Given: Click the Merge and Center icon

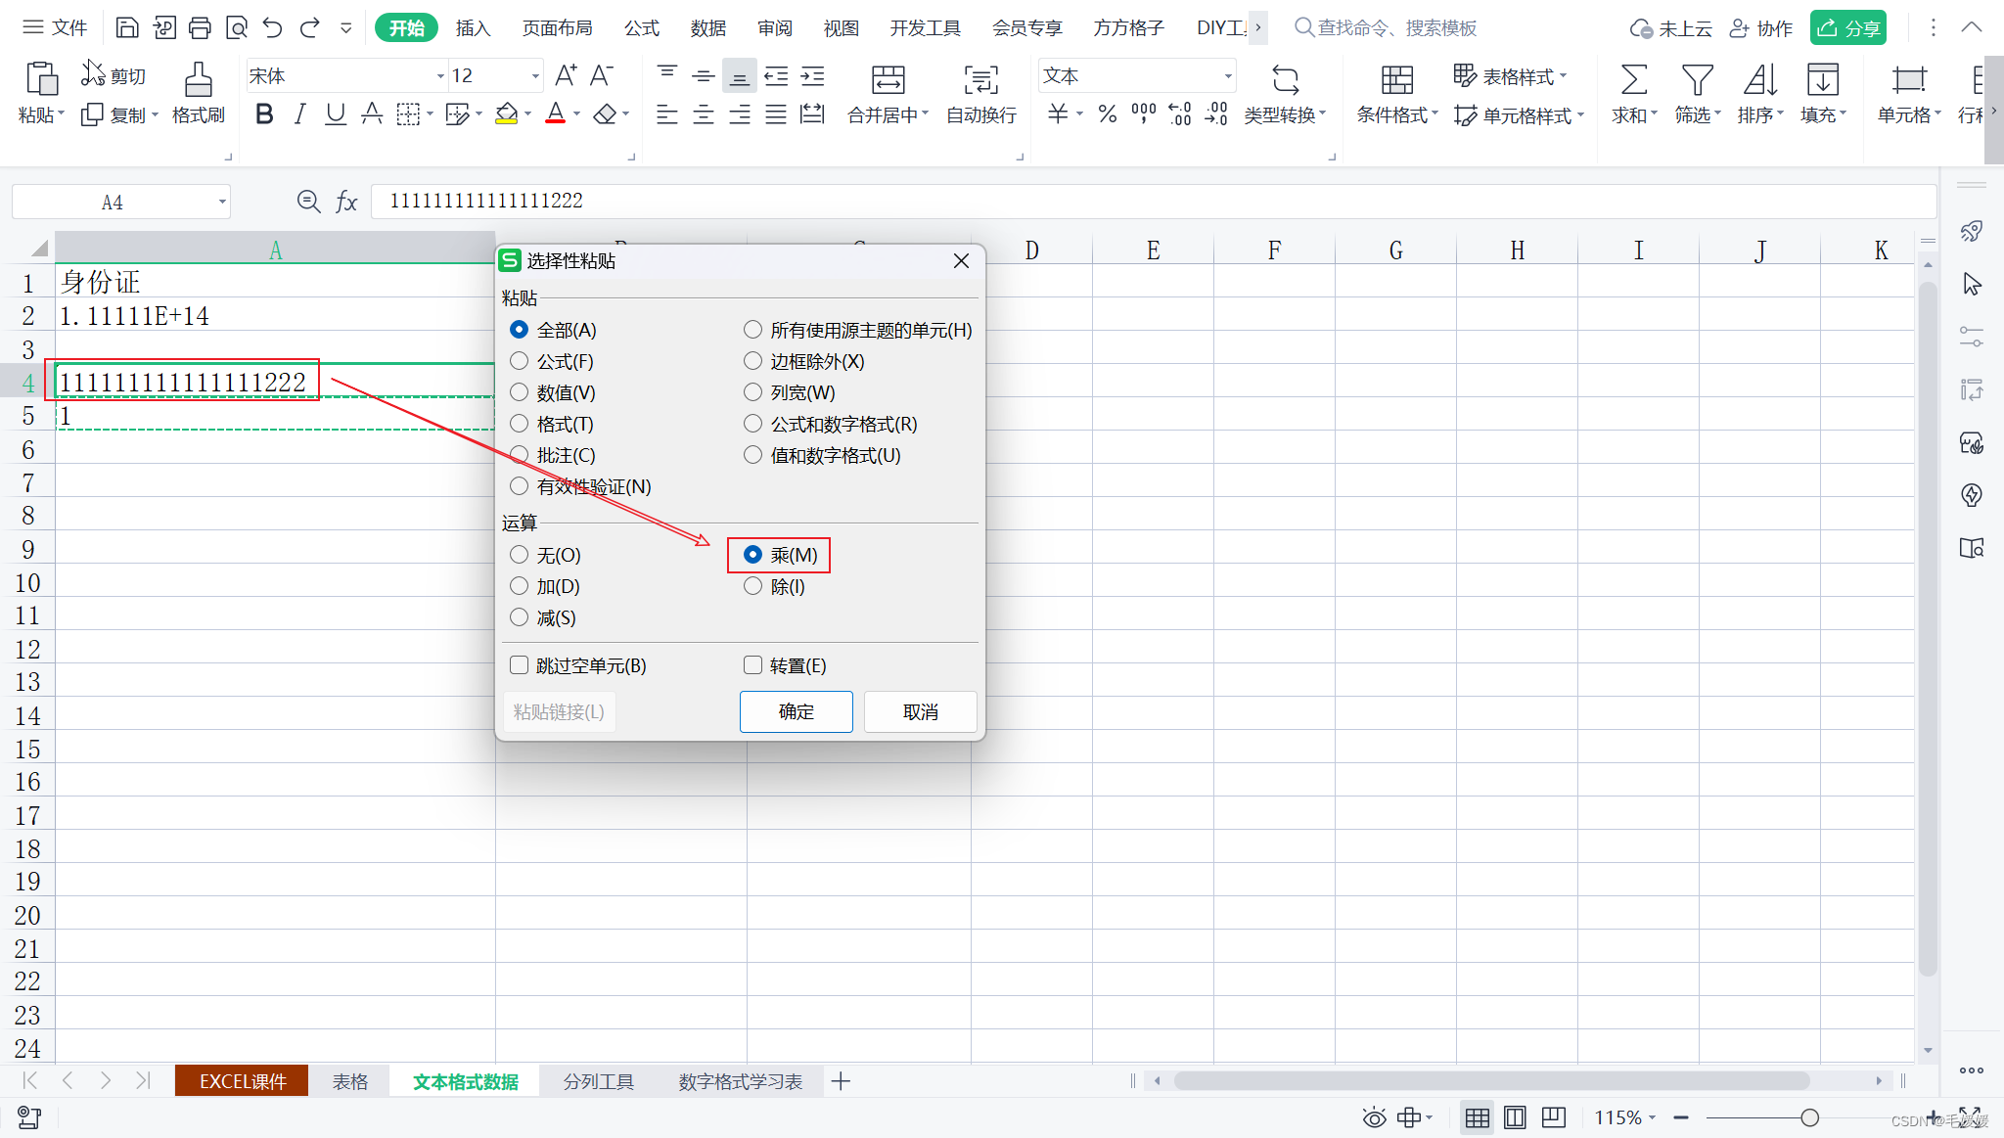Looking at the screenshot, I should pyautogui.click(x=888, y=80).
